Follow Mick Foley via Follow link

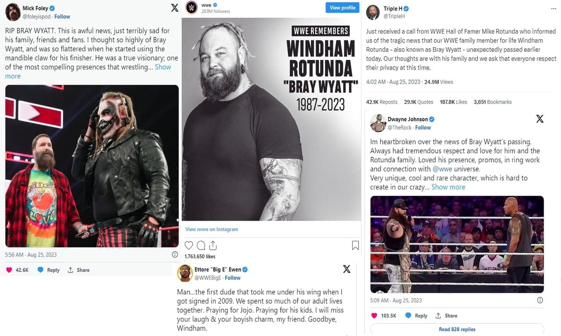click(62, 16)
